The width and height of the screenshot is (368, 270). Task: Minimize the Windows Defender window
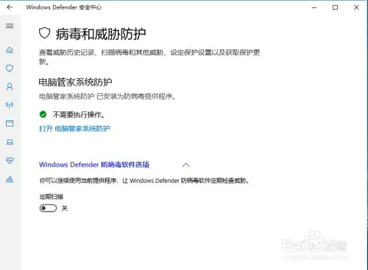point(314,7)
